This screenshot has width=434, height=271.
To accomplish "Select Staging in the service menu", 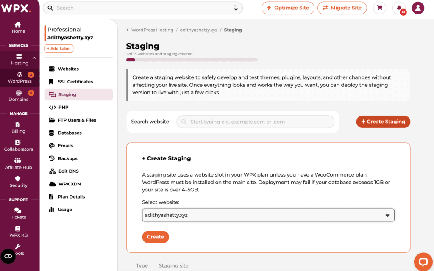I will point(78,94).
